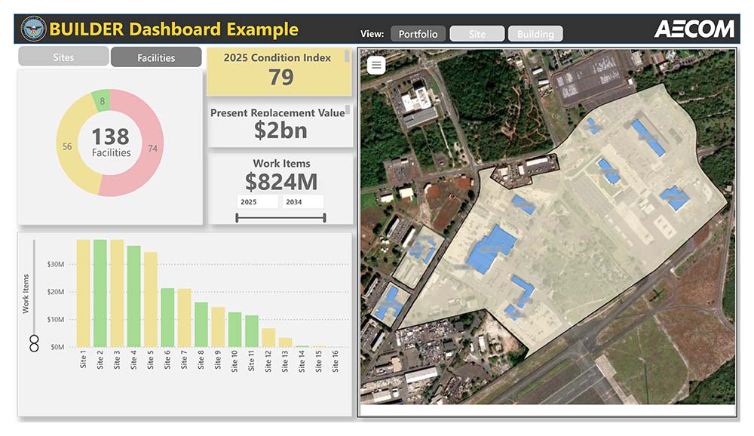
Task: Click the AECOM logo
Action: click(x=694, y=29)
